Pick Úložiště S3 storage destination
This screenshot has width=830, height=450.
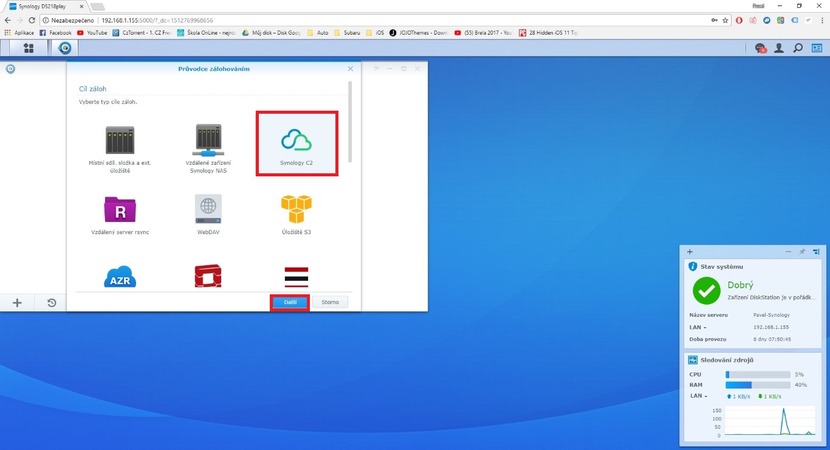[x=297, y=215]
